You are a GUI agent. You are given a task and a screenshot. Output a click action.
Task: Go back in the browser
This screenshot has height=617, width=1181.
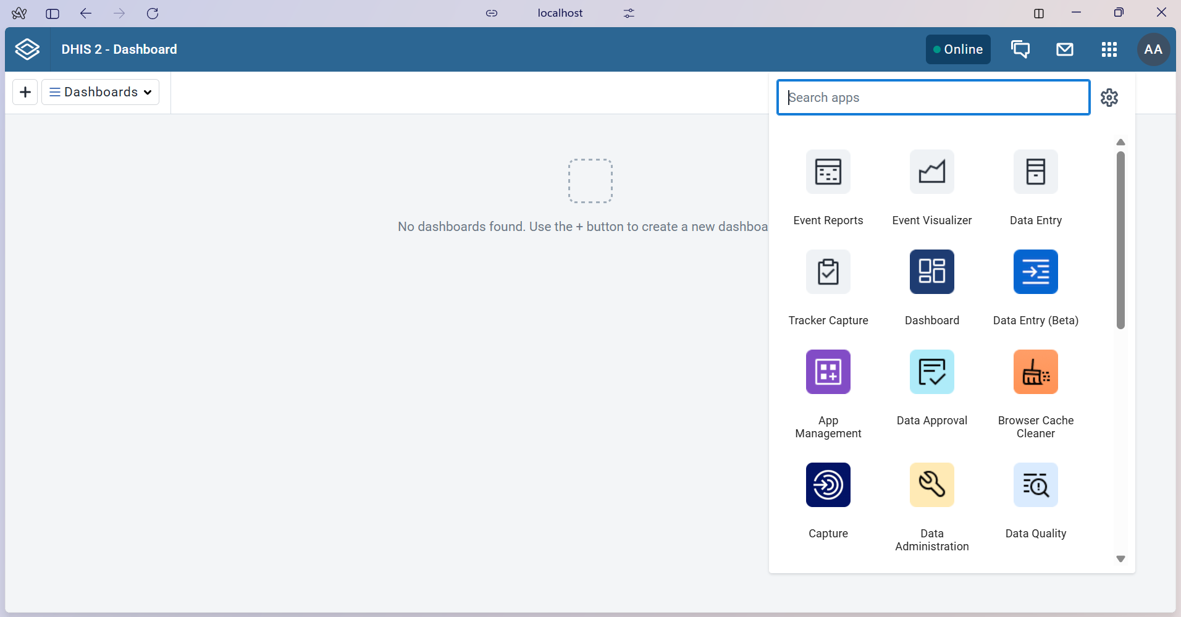pyautogui.click(x=86, y=13)
